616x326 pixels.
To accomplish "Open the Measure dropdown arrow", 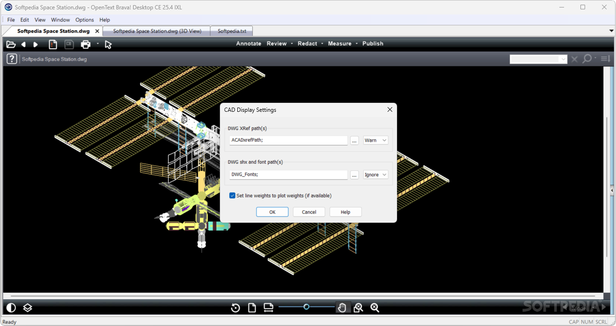I will pos(357,43).
